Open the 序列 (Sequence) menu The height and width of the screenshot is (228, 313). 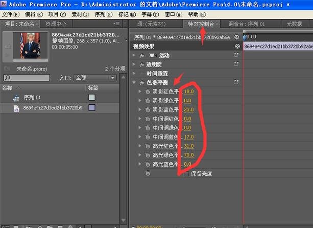click(104, 14)
